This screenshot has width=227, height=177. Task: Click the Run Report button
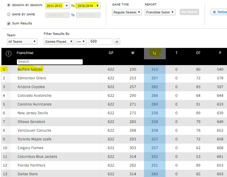[189, 12]
